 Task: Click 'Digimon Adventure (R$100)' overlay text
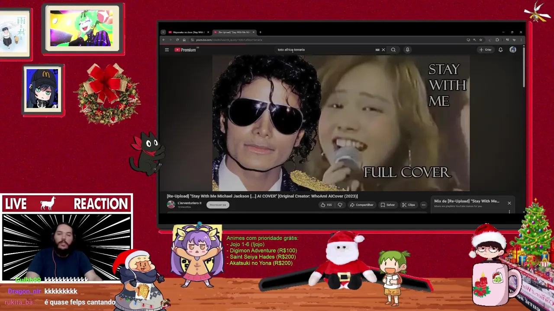tap(262, 251)
